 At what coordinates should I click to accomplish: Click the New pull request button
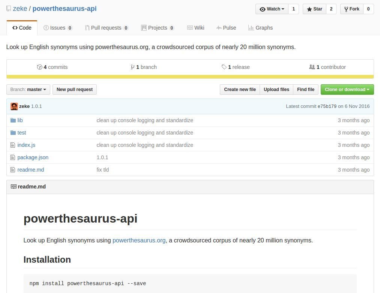click(75, 90)
